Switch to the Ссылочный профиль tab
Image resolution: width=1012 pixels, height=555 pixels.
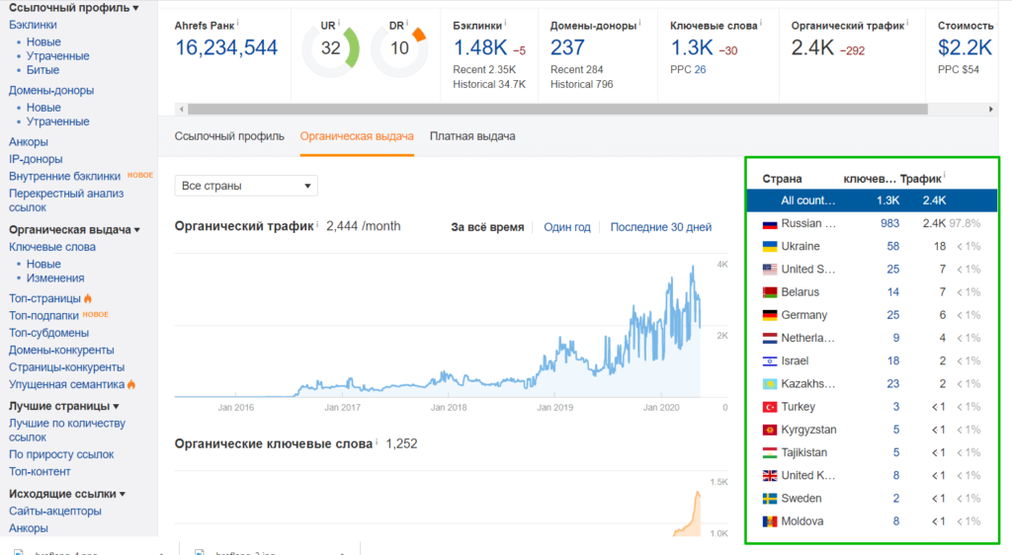coord(229,136)
